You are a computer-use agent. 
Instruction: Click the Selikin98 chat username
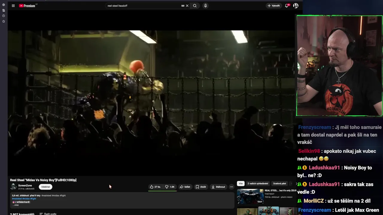pyautogui.click(x=309, y=151)
